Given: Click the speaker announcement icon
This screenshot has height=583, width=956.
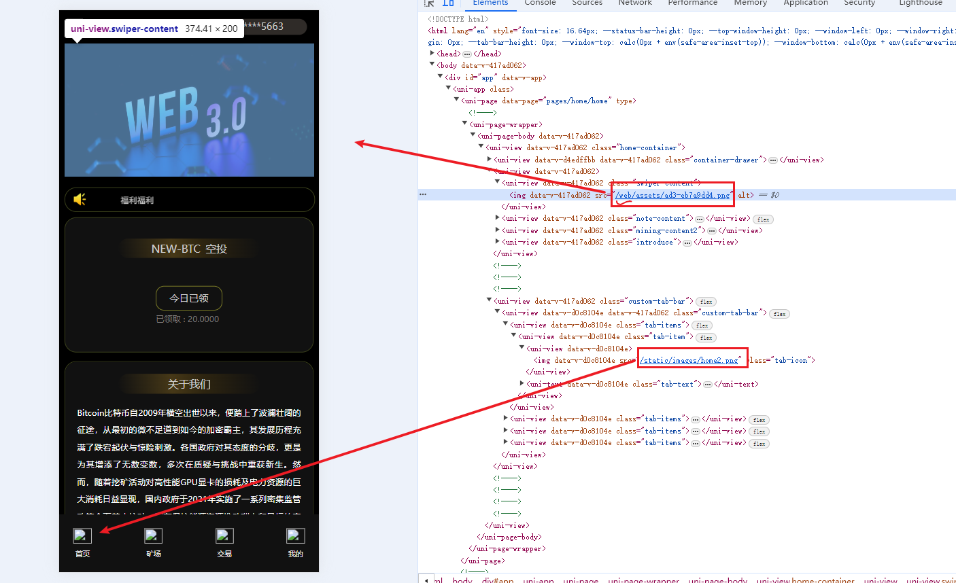Looking at the screenshot, I should [x=80, y=199].
